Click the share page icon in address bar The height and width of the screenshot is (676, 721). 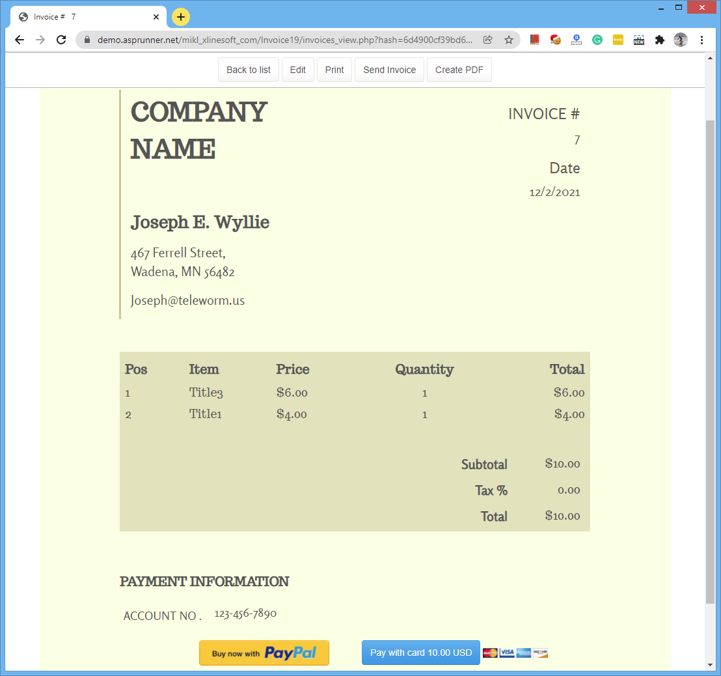tap(488, 40)
